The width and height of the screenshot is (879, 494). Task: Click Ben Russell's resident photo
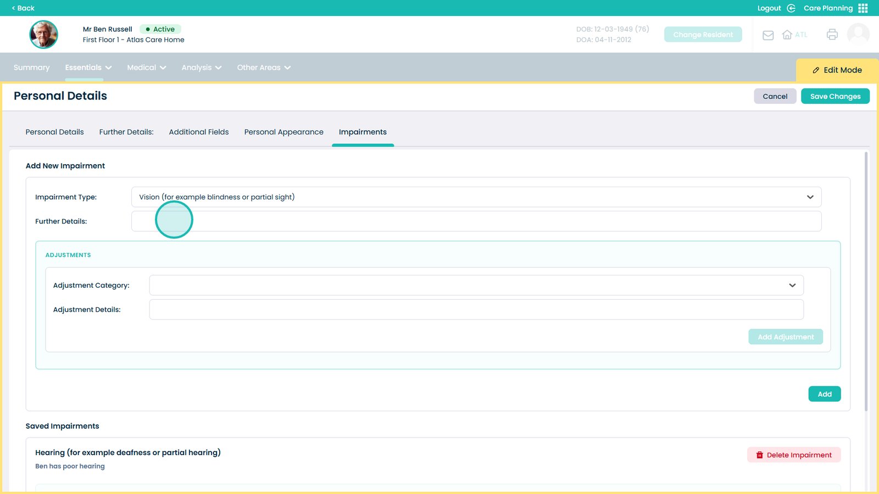[43, 35]
